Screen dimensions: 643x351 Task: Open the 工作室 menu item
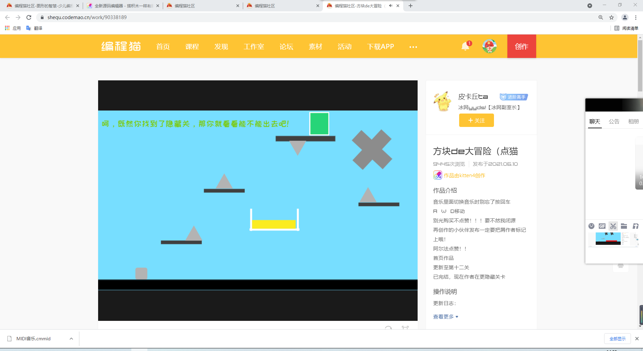254,47
